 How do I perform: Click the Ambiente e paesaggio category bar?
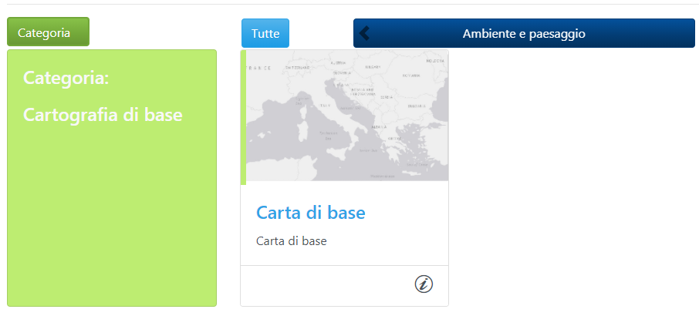[524, 33]
